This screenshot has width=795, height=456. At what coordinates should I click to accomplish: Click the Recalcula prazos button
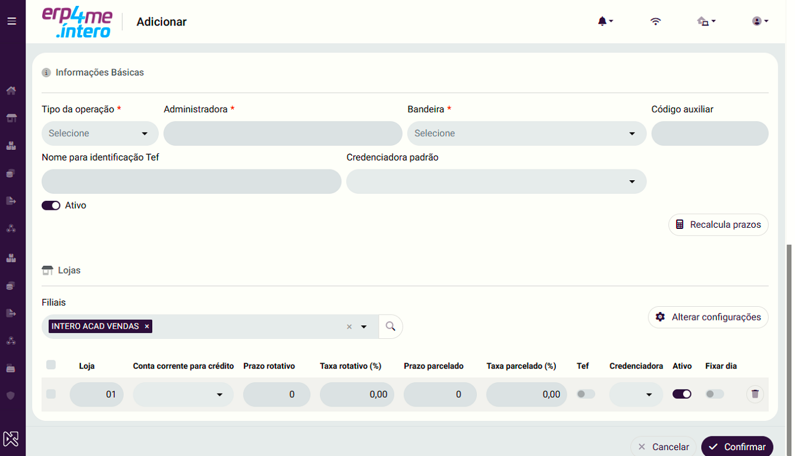click(718, 225)
